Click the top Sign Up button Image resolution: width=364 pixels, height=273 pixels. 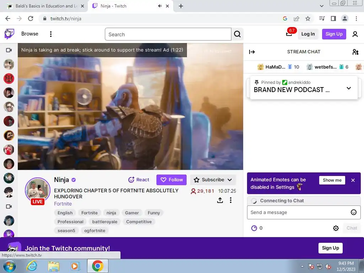point(334,34)
